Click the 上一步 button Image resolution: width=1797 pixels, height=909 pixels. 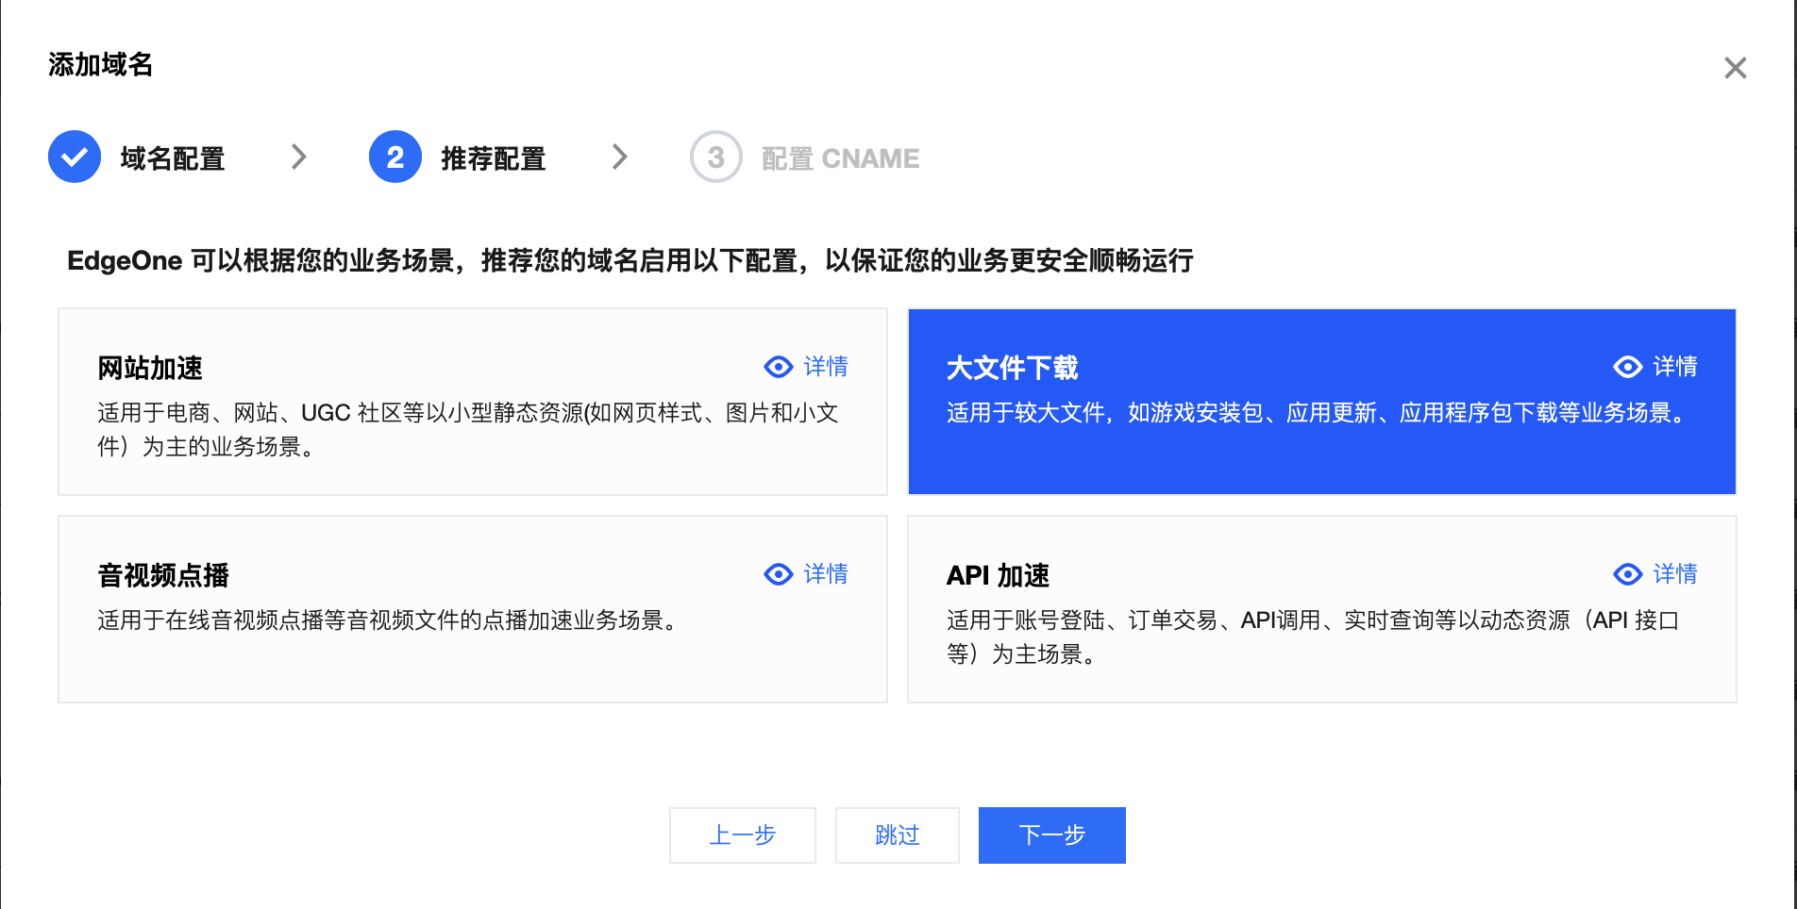(x=742, y=835)
